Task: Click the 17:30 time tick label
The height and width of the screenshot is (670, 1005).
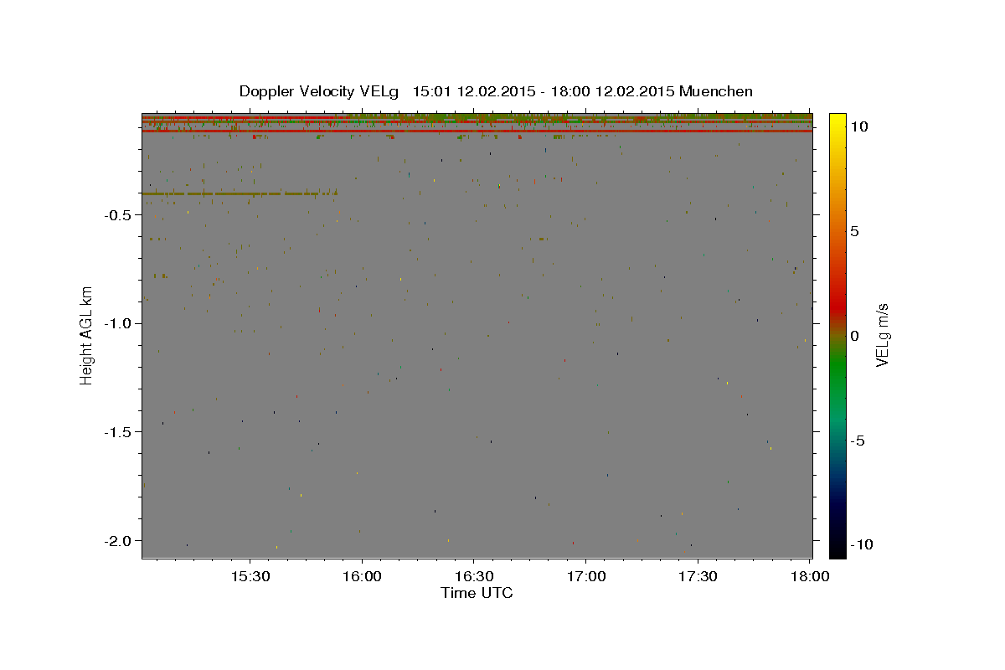Action: pos(697,576)
